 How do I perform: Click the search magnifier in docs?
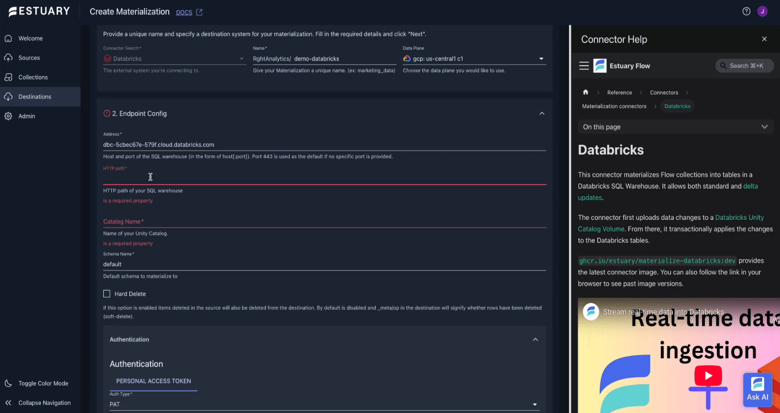[x=723, y=66]
